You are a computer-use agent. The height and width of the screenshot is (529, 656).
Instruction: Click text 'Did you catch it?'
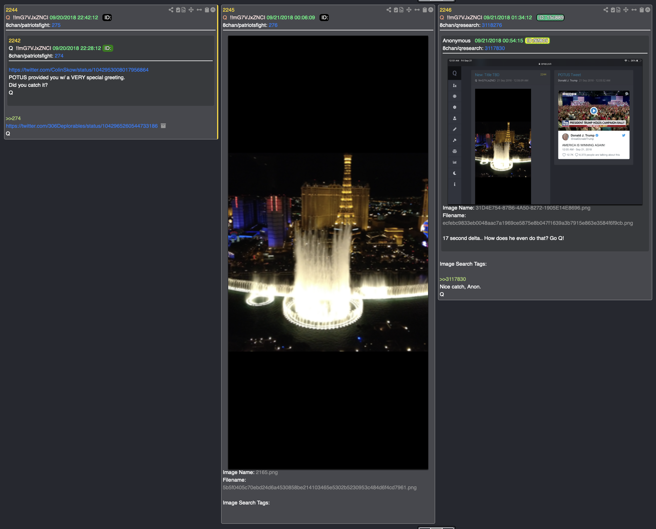pos(28,85)
